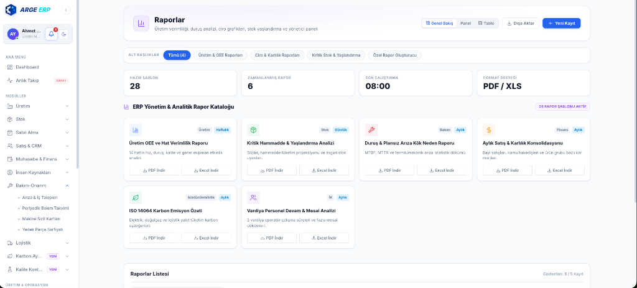Click the Satın Alma bag icon
Screen dimensions: 637x288
(10, 132)
